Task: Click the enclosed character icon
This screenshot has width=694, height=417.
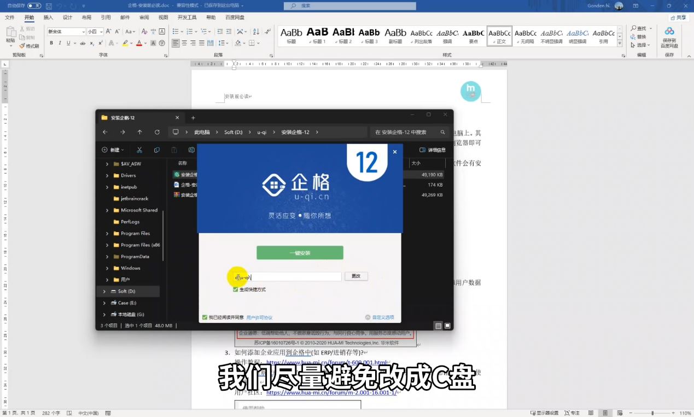Action: (x=161, y=43)
